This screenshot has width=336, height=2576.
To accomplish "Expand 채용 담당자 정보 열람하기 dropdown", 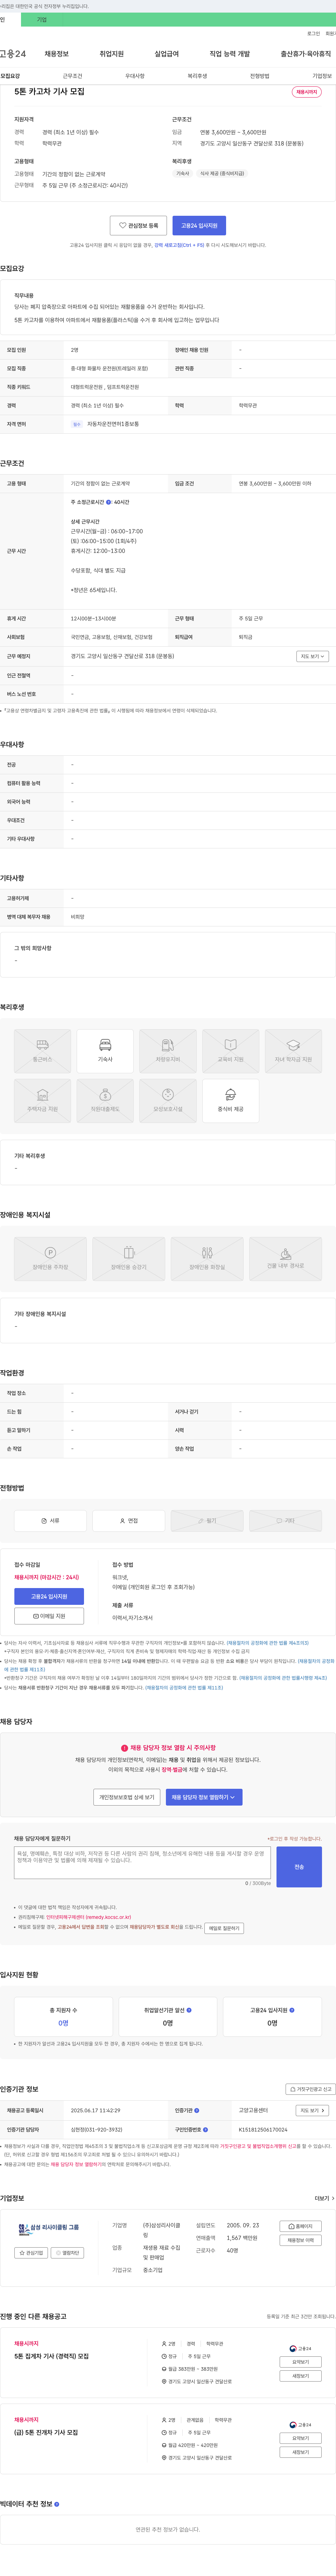I will [x=204, y=1797].
